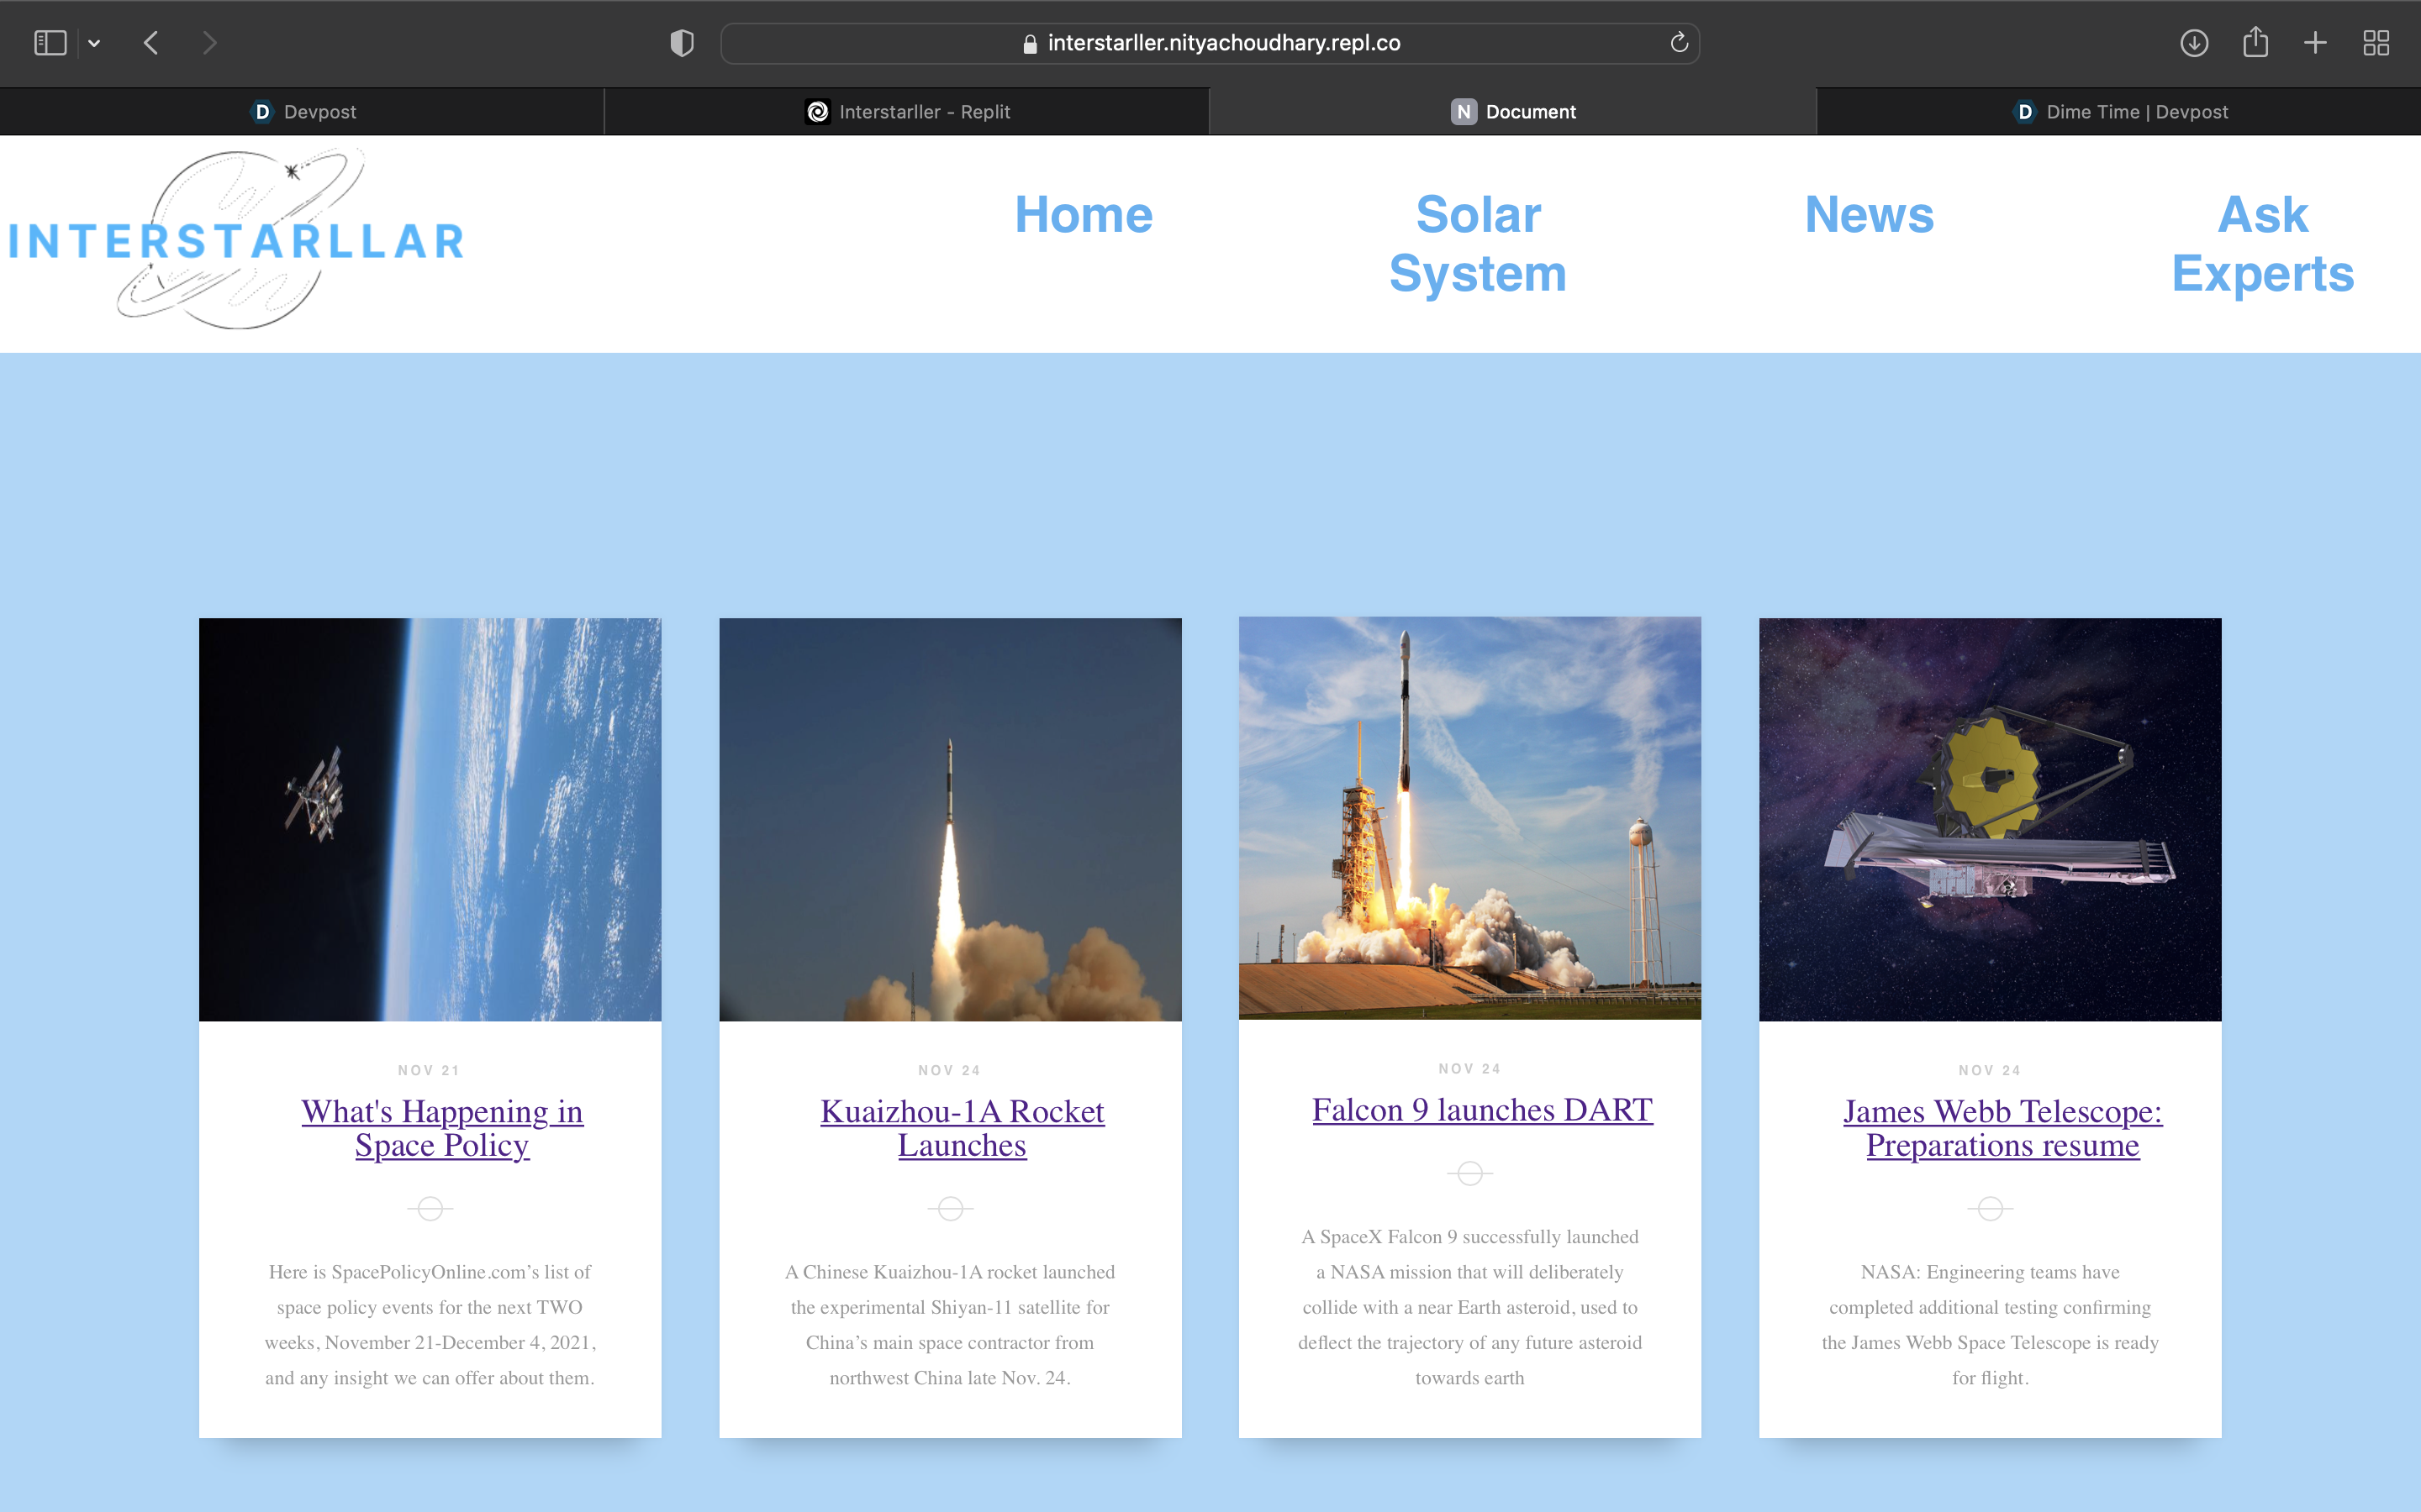Expand the sidebar options chevron
This screenshot has height=1512, width=2421.
[x=94, y=43]
